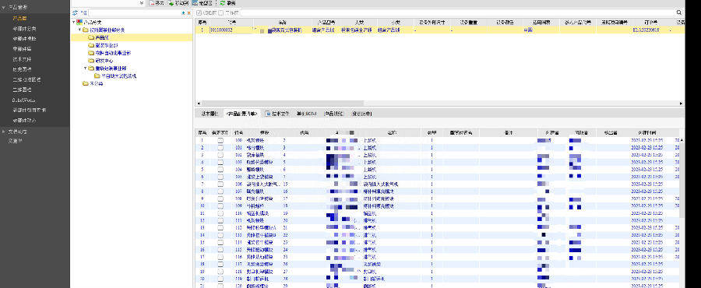This screenshot has height=288, width=701.
Task: Click the vertical scrollbar thumb of the lower grid
Action: point(682,181)
